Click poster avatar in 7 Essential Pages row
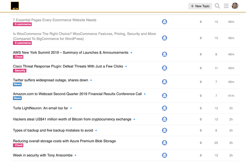Image resolution: width=246 pixels, height=163 pixels. (165, 22)
